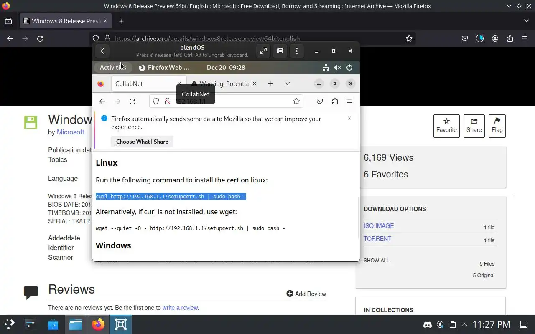This screenshot has width=535, height=334.
Task: Expand the list all tabs chevron
Action: tap(287, 83)
